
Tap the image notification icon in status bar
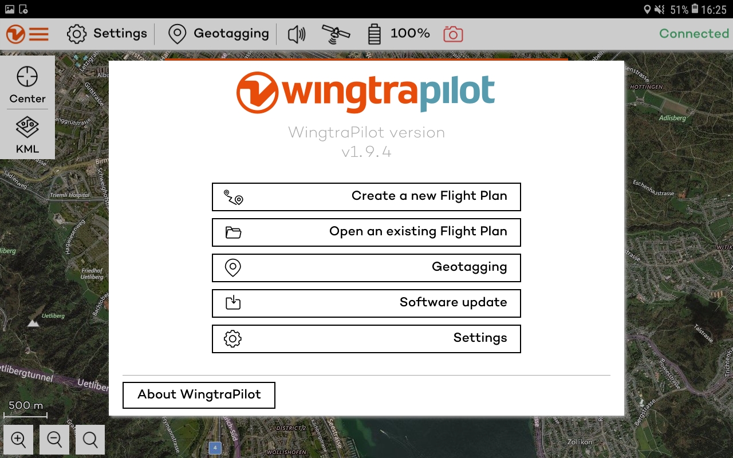10,9
